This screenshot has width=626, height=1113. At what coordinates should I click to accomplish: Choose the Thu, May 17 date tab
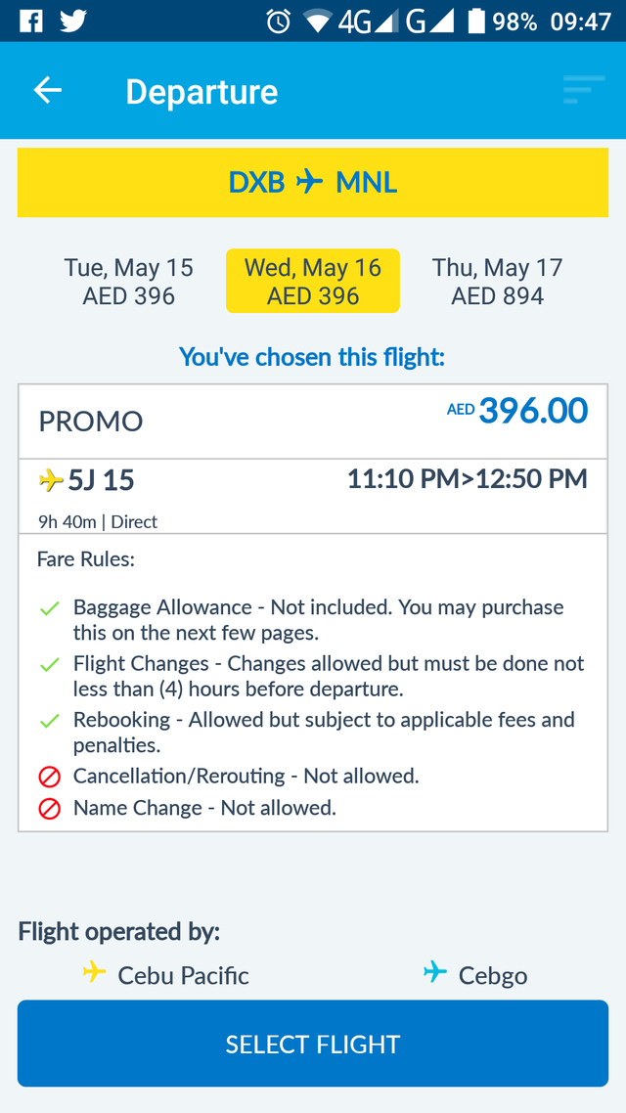click(498, 281)
